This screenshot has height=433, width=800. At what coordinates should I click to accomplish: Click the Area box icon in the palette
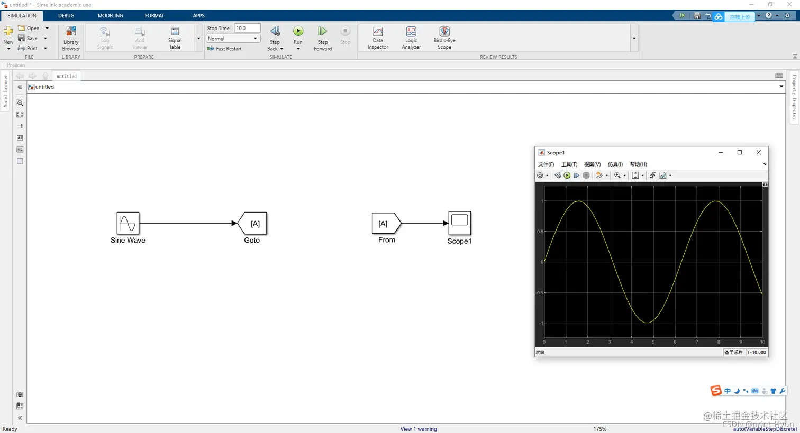[x=20, y=161]
